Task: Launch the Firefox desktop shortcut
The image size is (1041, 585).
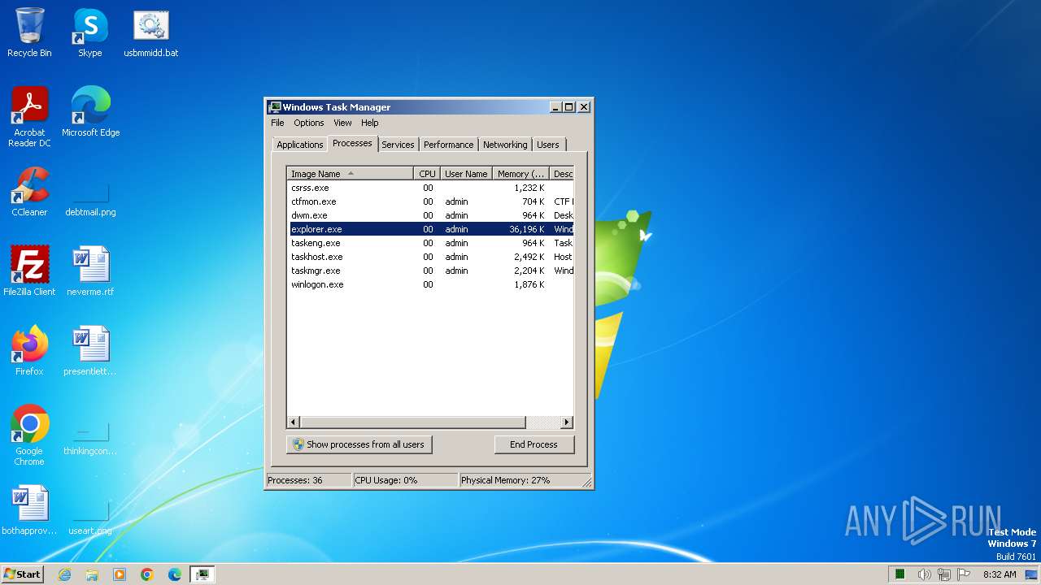Action: tap(29, 351)
